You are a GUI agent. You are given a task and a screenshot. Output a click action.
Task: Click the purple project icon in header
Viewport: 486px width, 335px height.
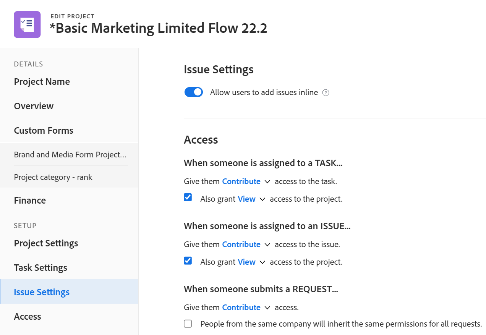pyautogui.click(x=27, y=24)
